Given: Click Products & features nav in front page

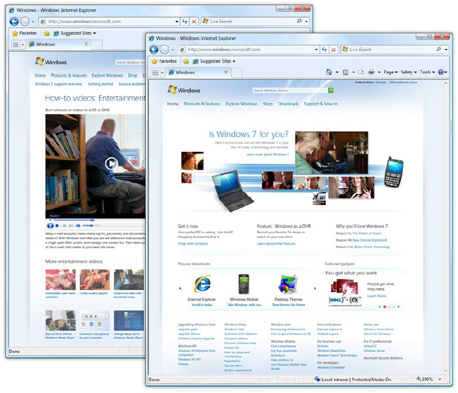Looking at the screenshot, I should point(202,103).
